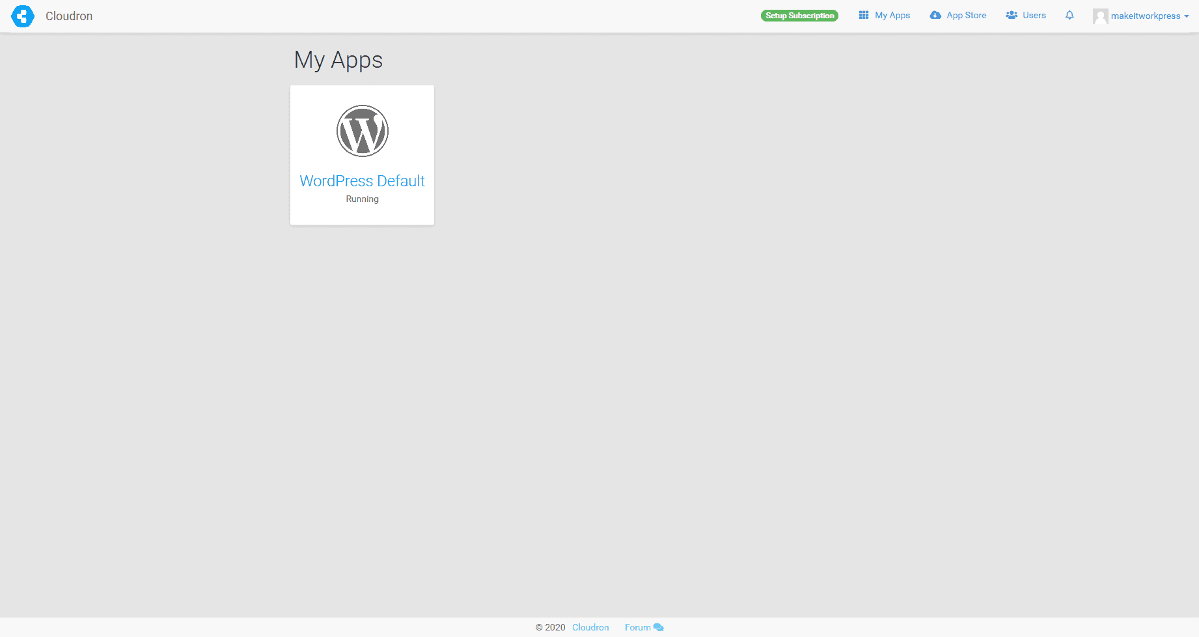1199x637 pixels.
Task: Visit the Forum from the footer
Action: click(638, 627)
